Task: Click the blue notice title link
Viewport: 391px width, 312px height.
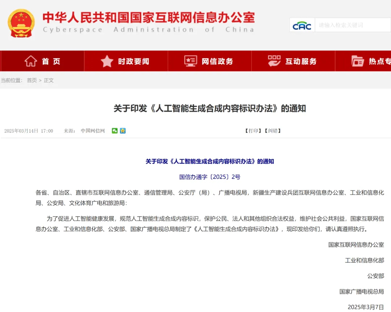Action: point(210,161)
